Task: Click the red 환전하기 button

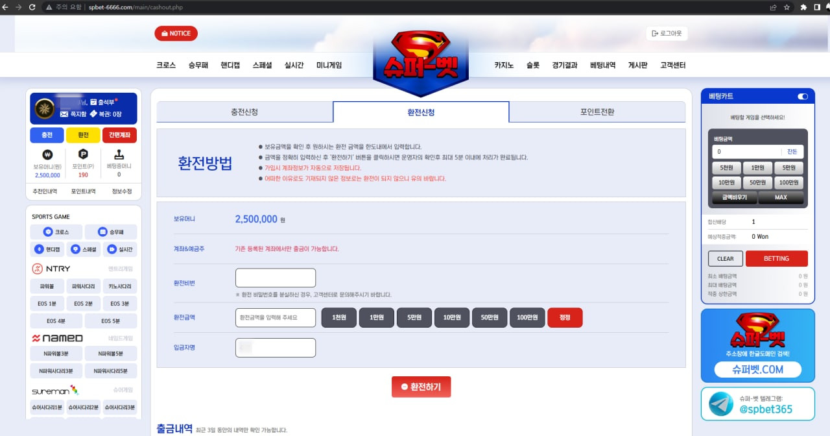Action: 421,387
